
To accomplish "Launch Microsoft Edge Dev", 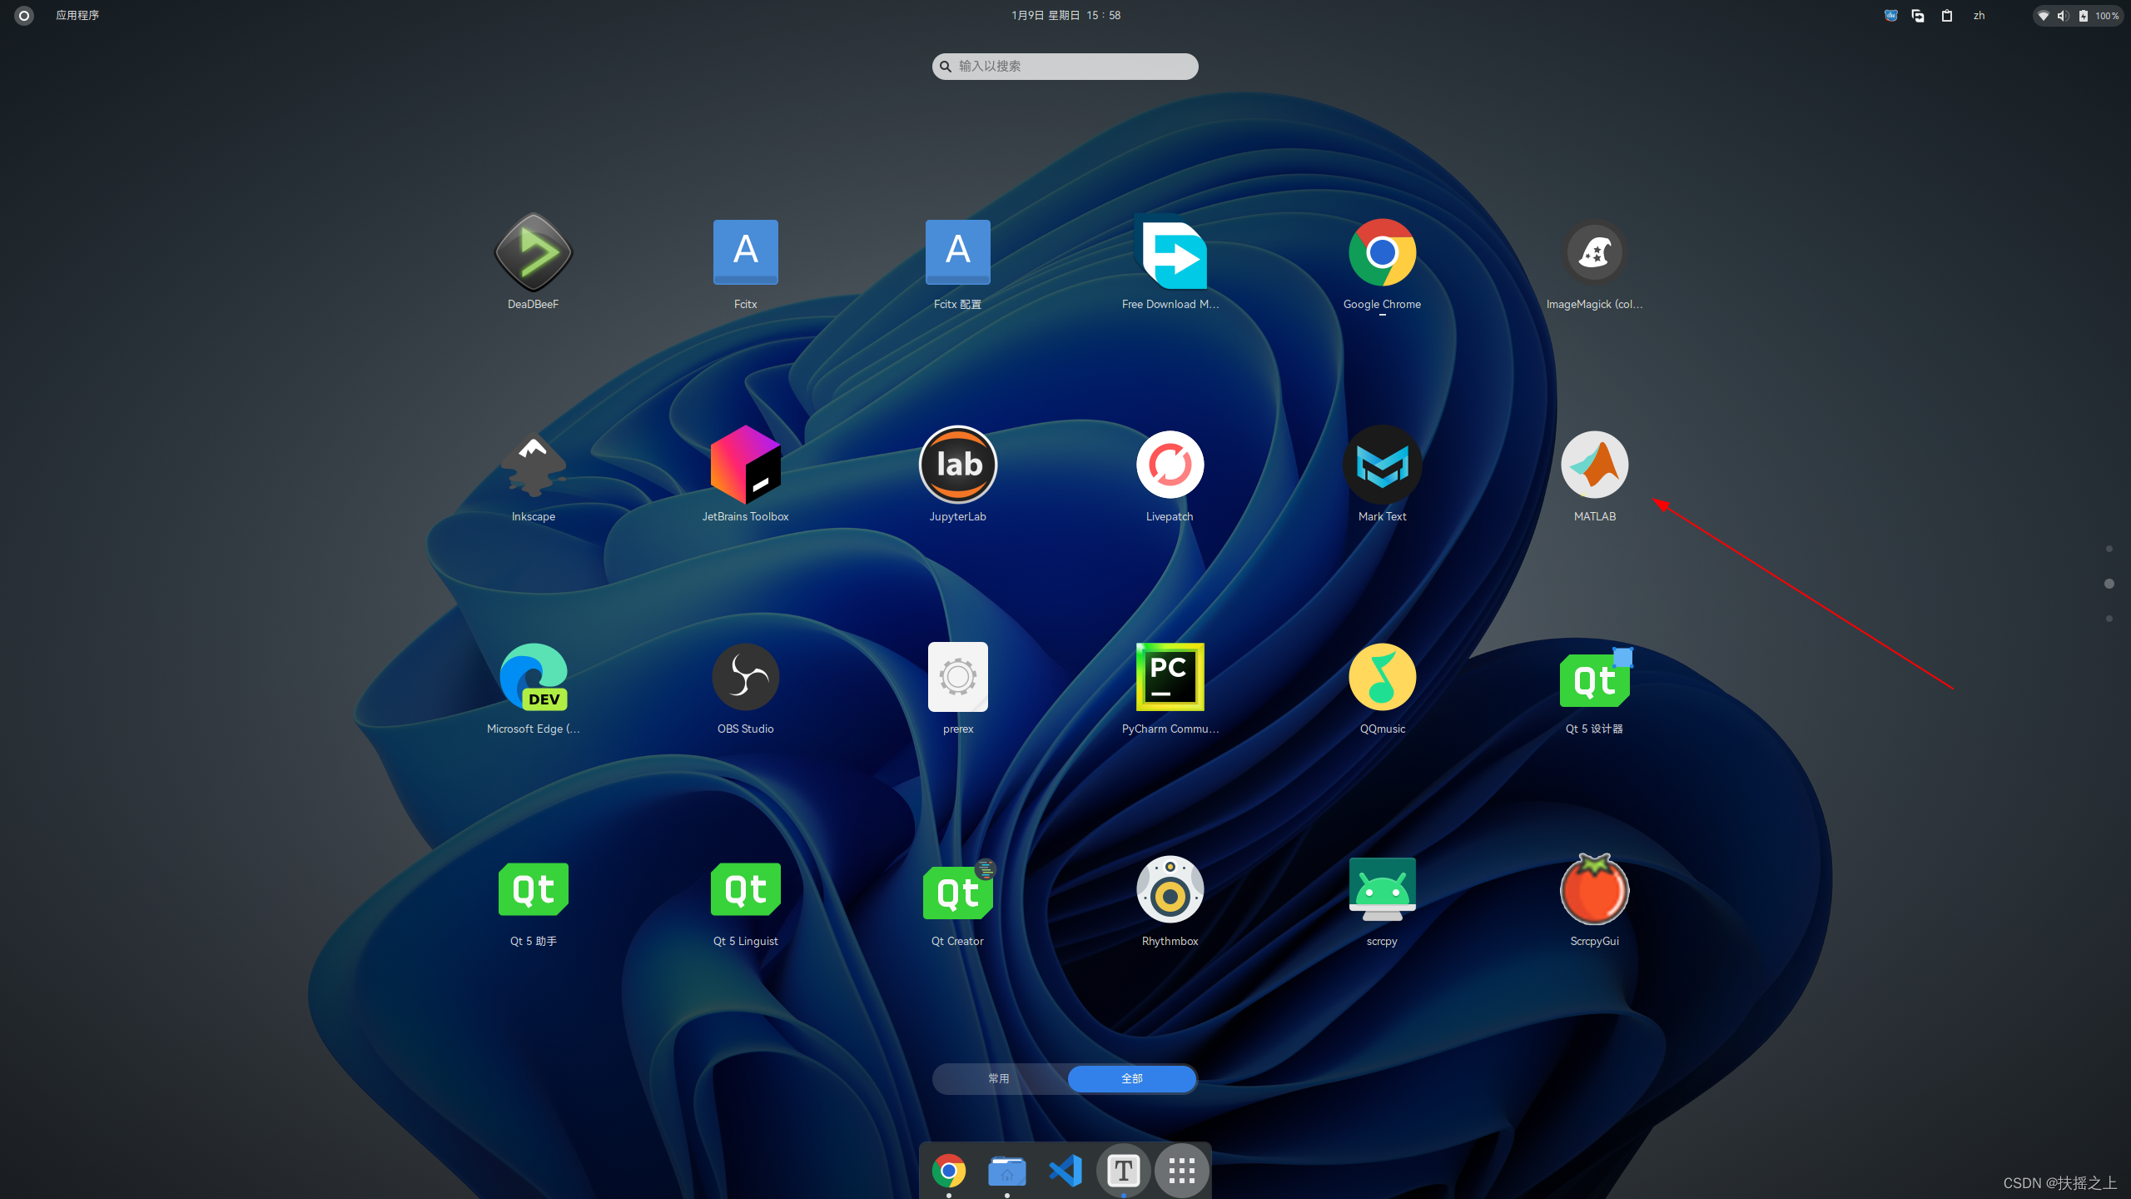I will tap(533, 676).
